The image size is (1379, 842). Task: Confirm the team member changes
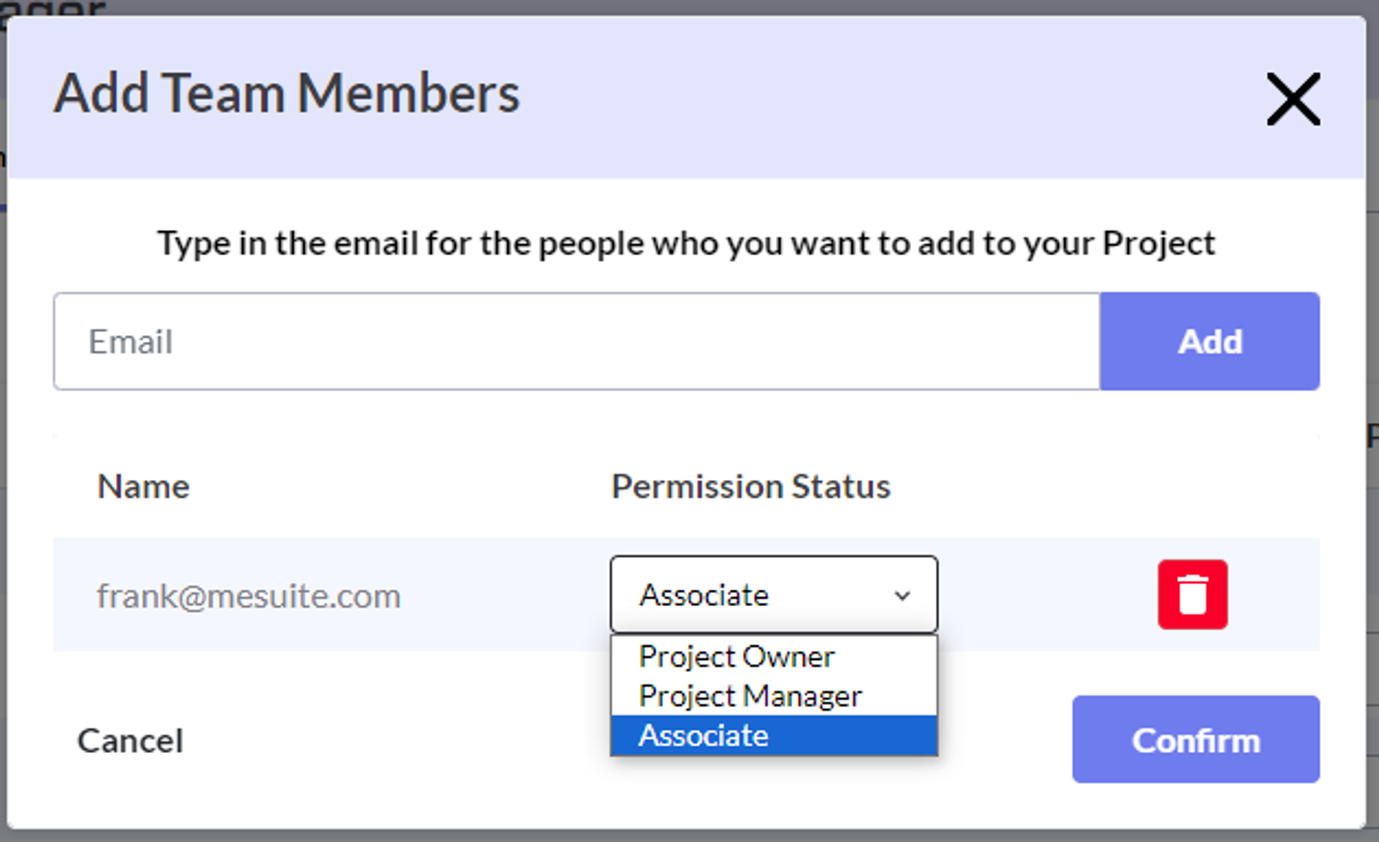(1196, 740)
